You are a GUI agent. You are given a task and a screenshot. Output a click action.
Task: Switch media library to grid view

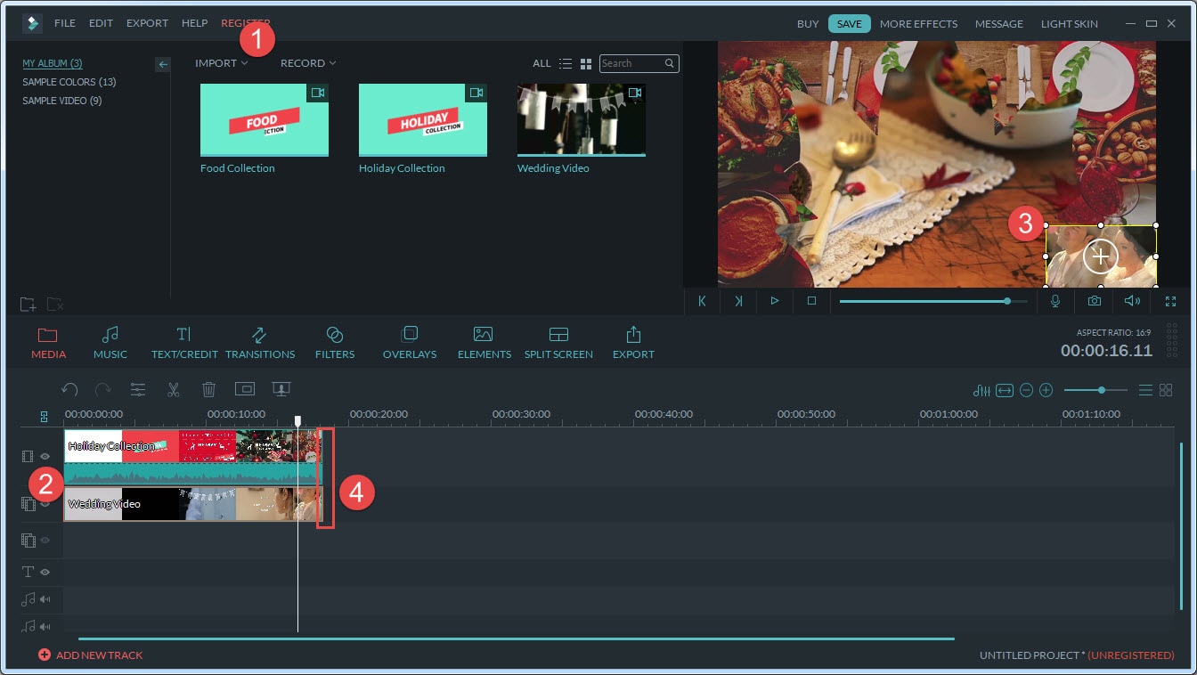point(586,64)
